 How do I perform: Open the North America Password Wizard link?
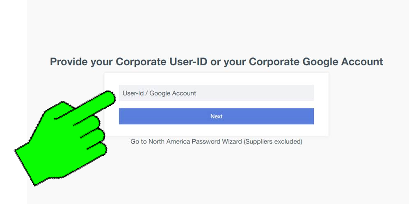point(216,142)
